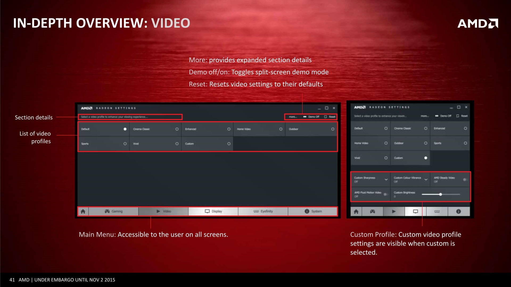Screen dimensions: 511x287
Task: Expand the Custom Sharpness dropdown
Action: 386,180
